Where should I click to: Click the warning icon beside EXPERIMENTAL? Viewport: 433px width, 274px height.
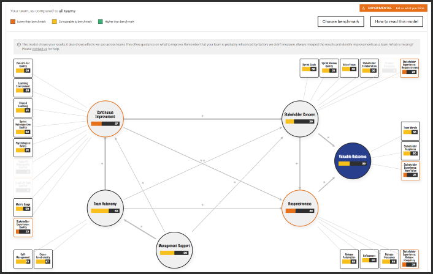364,9
